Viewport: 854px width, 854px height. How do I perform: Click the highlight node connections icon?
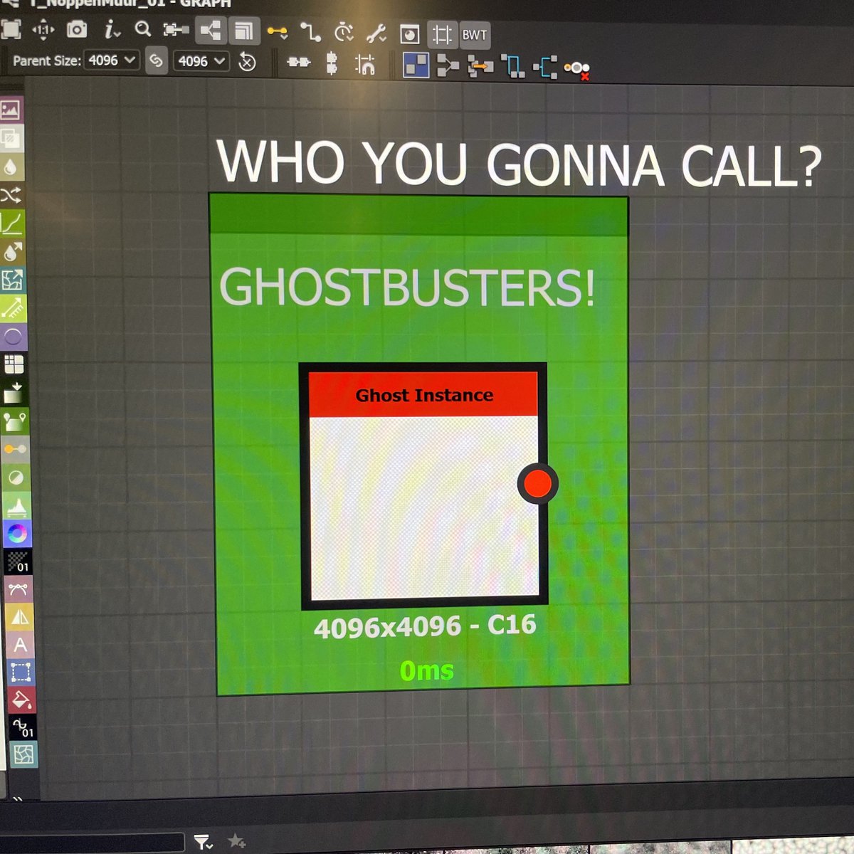tap(175, 30)
